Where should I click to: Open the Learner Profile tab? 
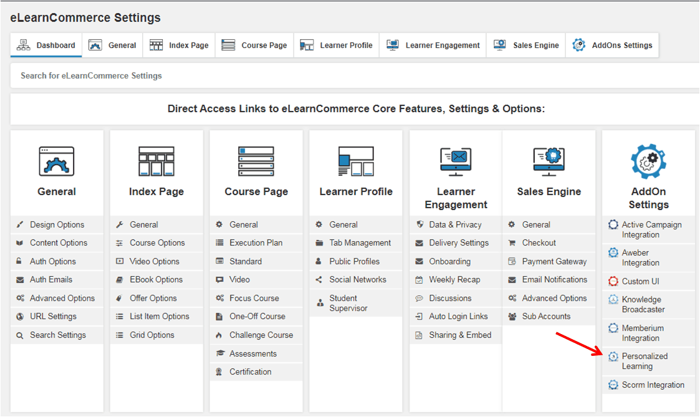(337, 45)
